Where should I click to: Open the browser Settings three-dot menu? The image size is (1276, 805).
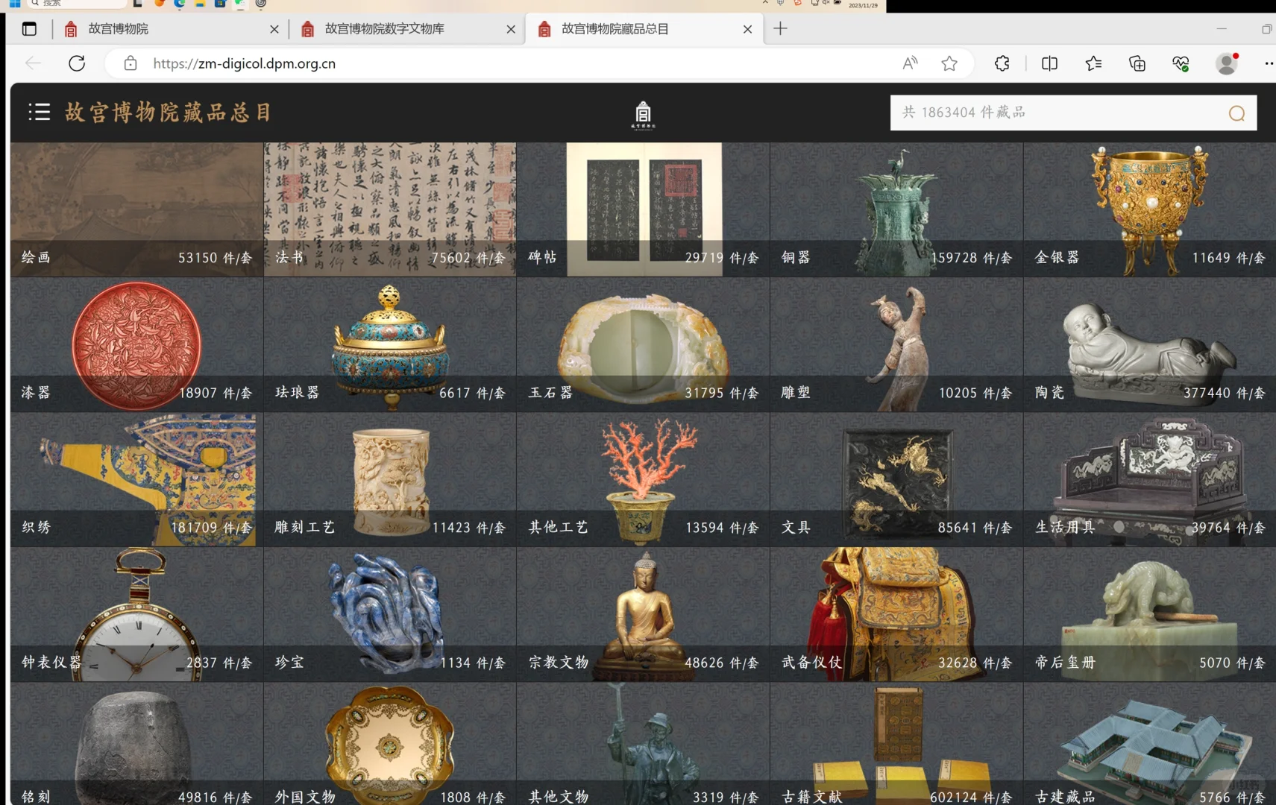[x=1269, y=63]
